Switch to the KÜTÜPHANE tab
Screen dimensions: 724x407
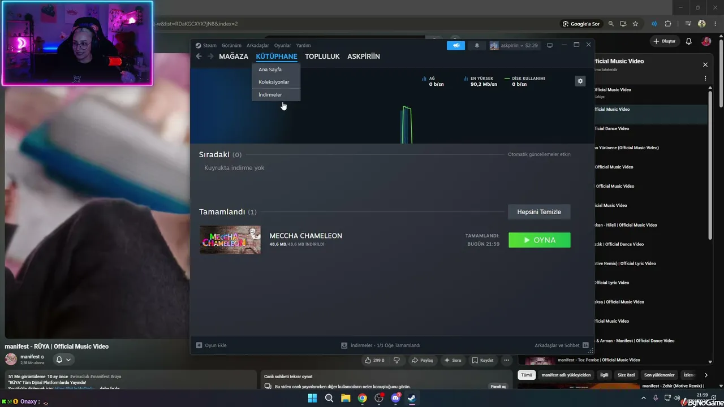(277, 57)
